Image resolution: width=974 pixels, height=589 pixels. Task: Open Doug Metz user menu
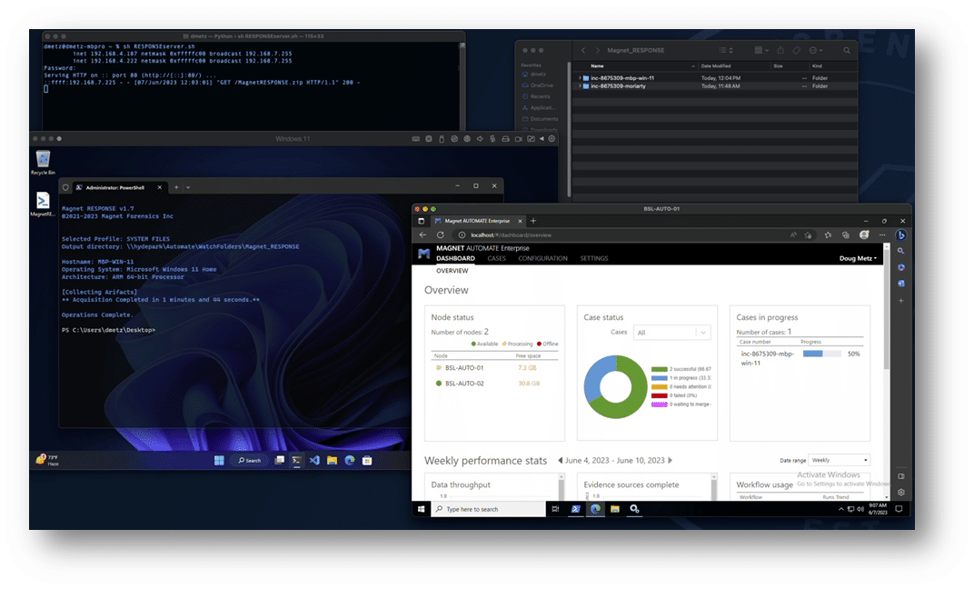coord(858,258)
